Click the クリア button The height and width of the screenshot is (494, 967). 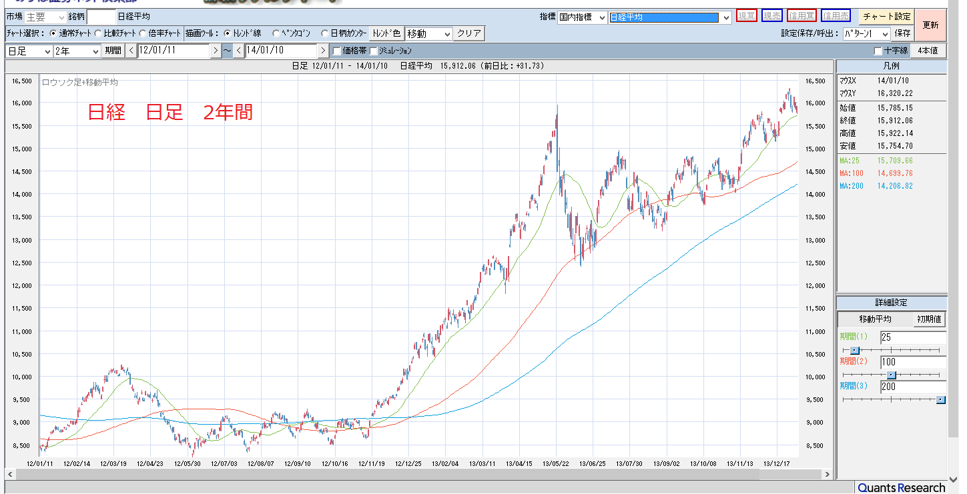coord(469,33)
